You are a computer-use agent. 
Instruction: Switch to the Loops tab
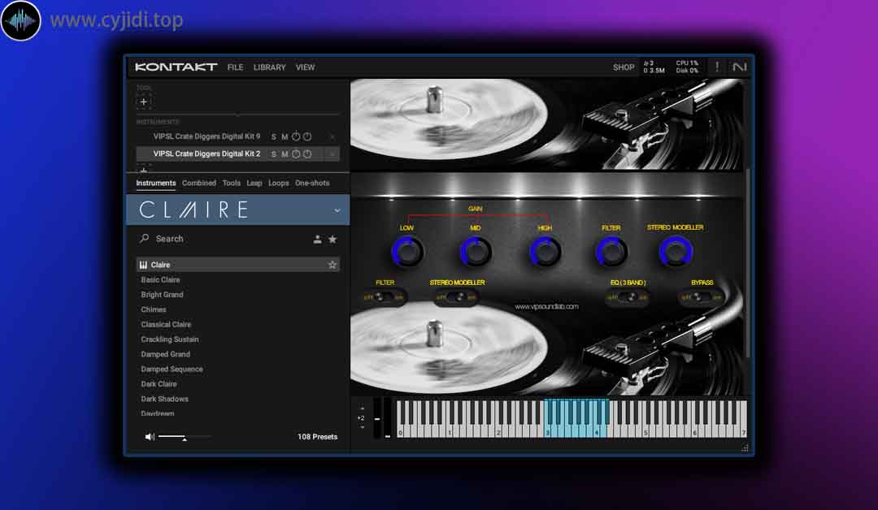click(278, 183)
